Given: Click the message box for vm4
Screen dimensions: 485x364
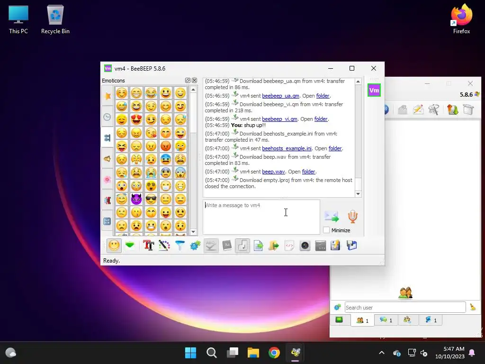Looking at the screenshot, I should [x=261, y=217].
